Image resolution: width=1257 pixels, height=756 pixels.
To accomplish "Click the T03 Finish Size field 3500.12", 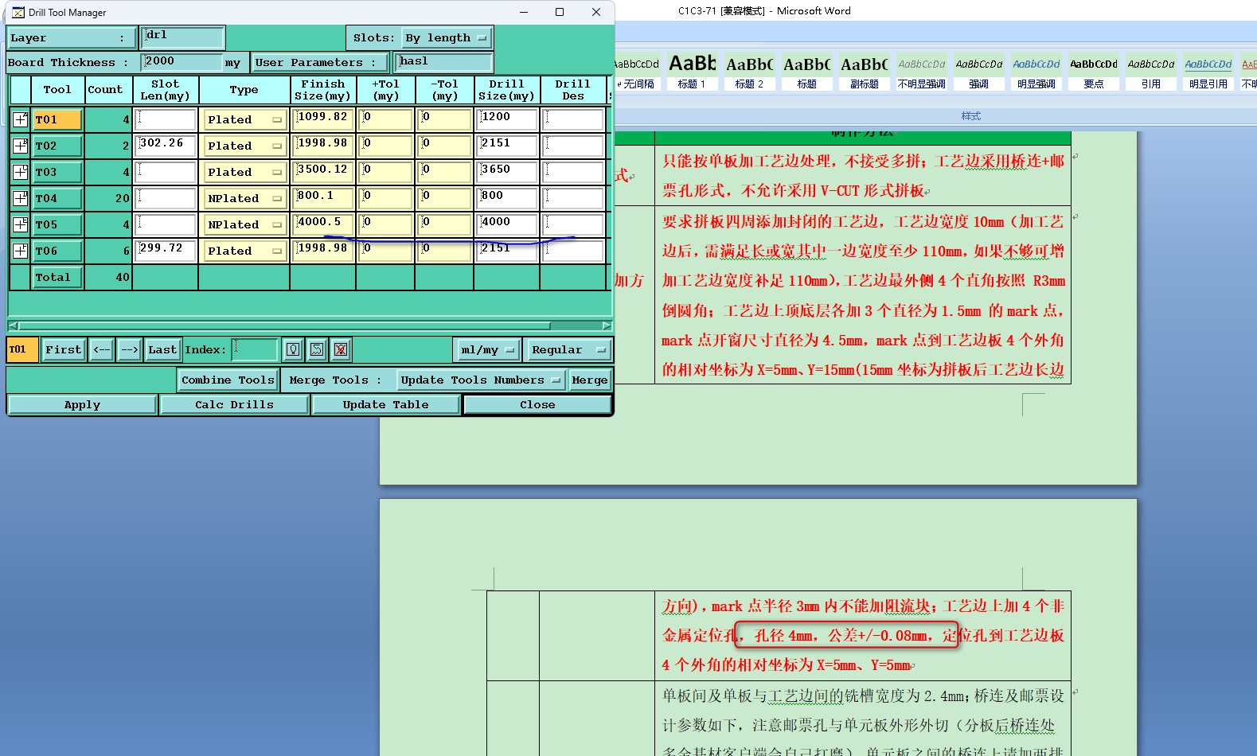I will coord(322,172).
